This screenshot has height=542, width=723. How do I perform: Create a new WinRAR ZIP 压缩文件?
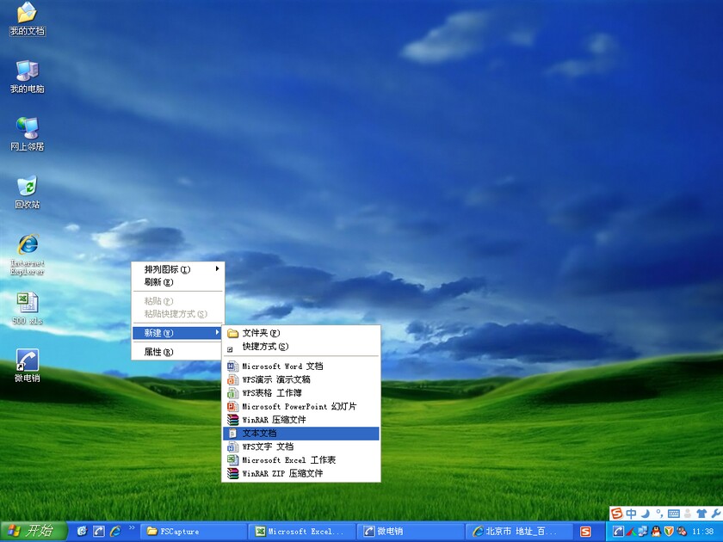click(301, 473)
